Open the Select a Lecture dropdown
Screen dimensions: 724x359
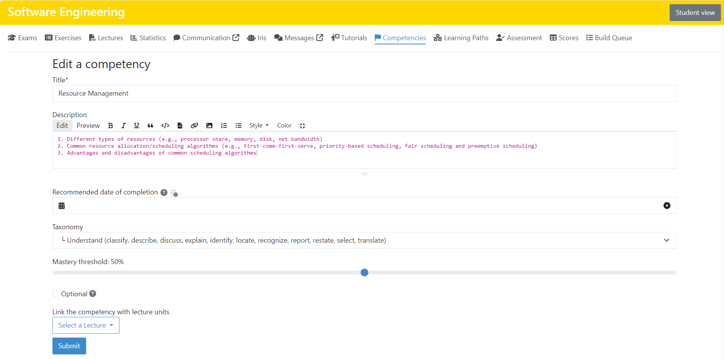tap(86, 325)
